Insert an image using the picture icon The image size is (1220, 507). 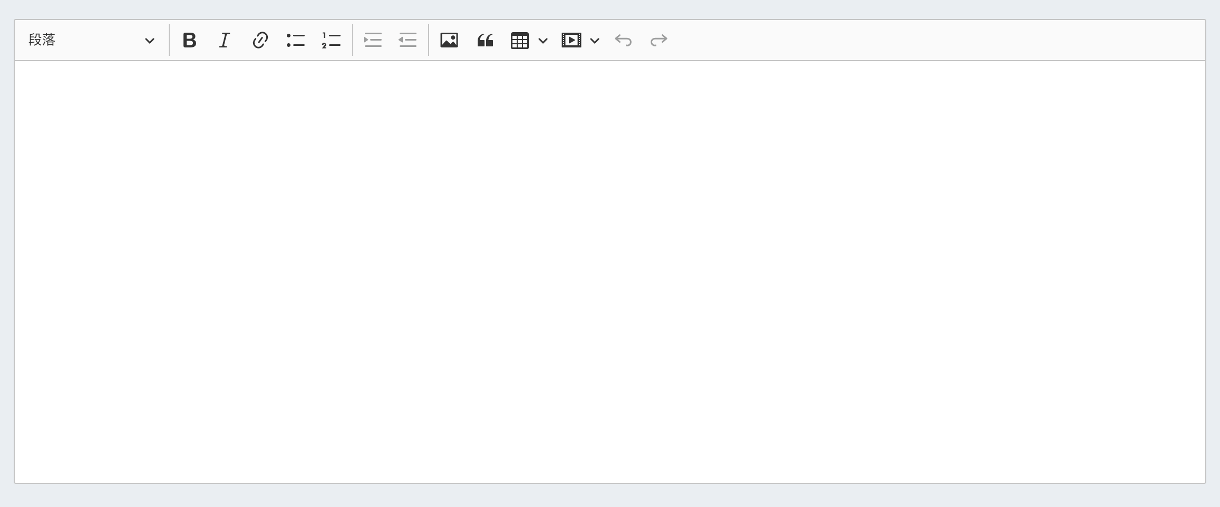point(449,40)
